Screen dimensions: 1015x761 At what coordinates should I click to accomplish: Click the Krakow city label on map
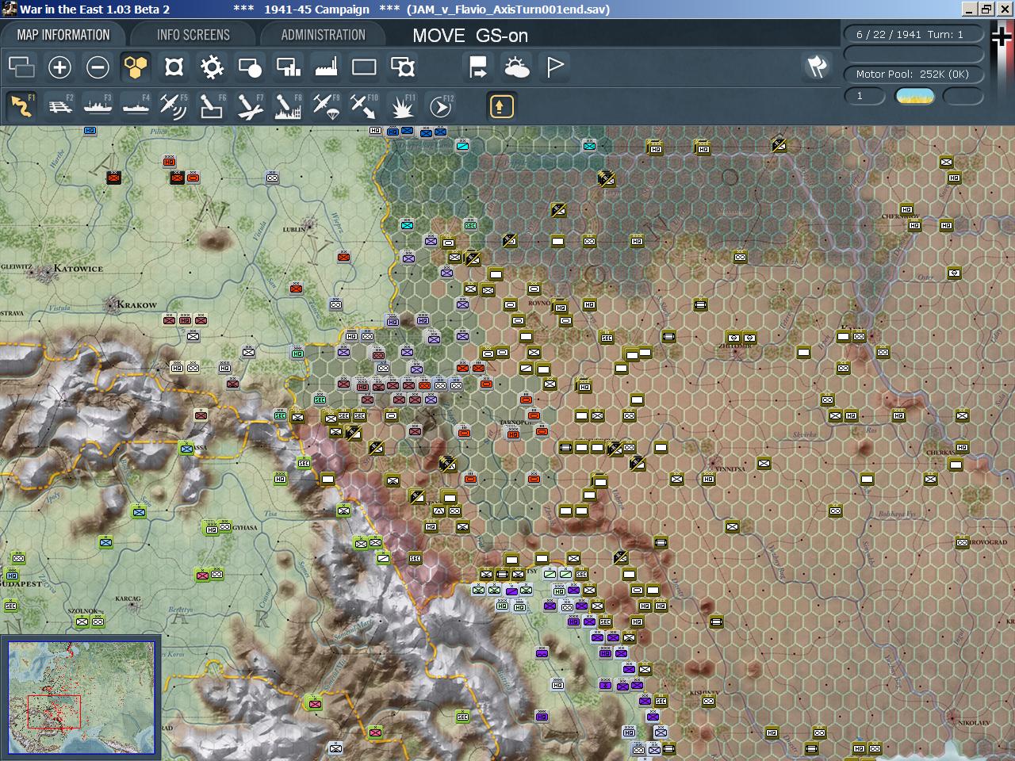tap(136, 304)
